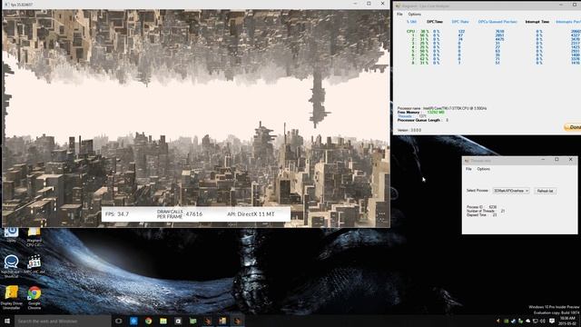The image size is (581, 327).
Task: Click the Windows Start button
Action: [x=7, y=321]
